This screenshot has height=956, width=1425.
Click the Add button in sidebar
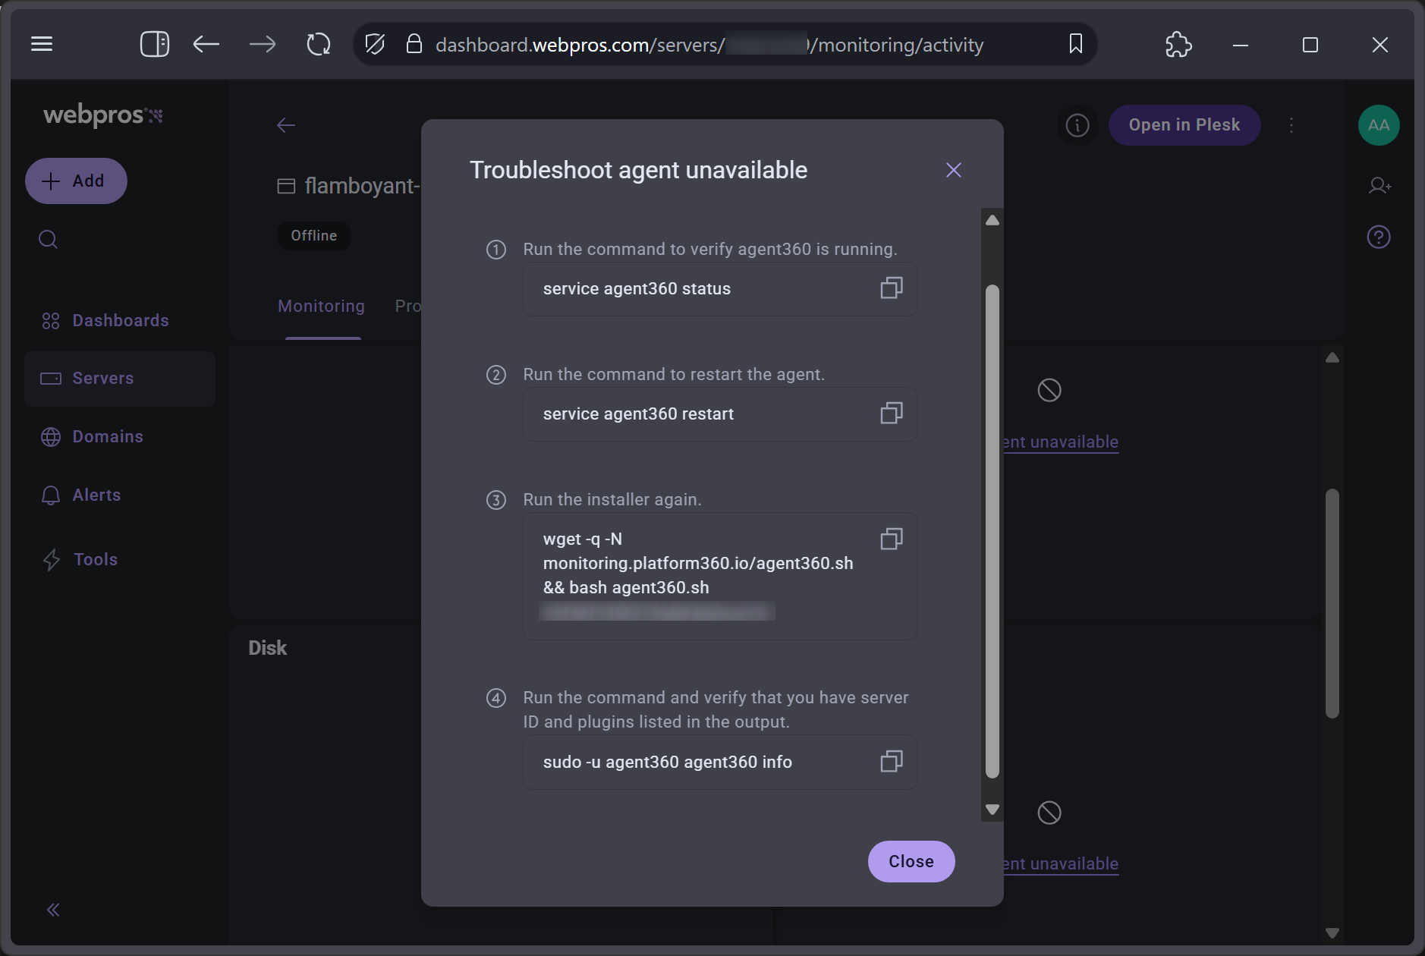[x=76, y=181]
